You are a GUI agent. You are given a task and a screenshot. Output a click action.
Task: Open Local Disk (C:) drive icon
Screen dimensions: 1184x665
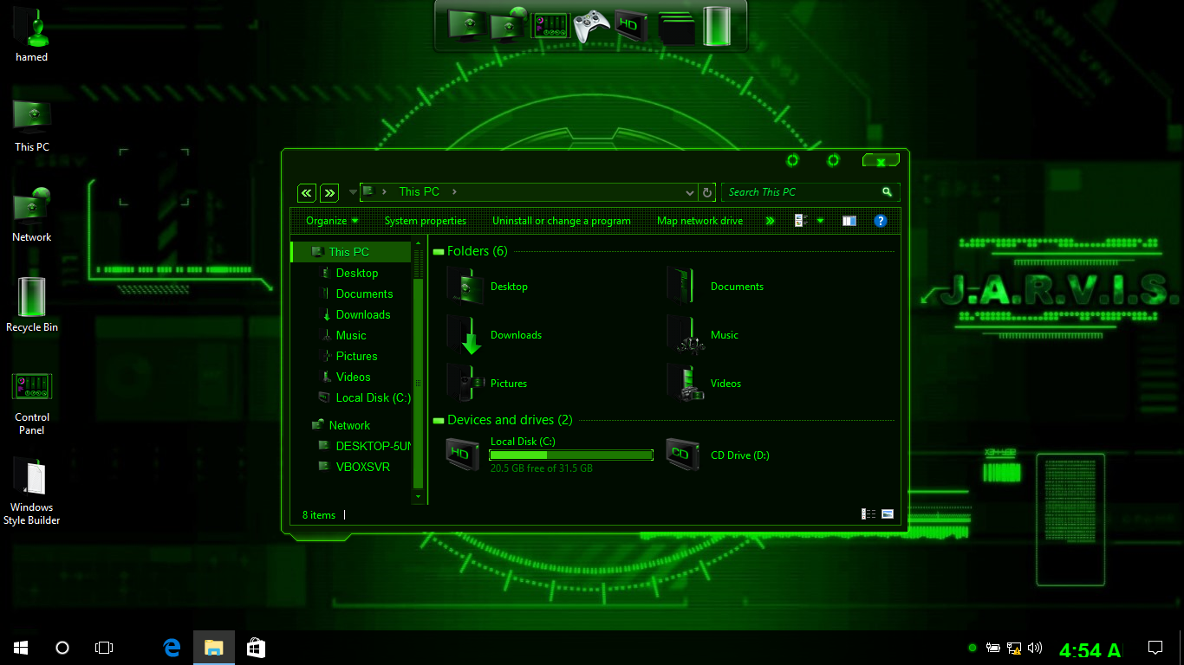462,455
